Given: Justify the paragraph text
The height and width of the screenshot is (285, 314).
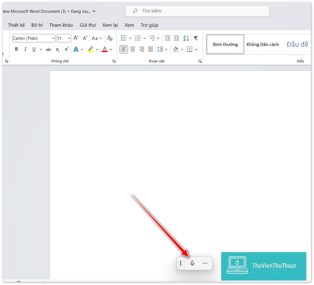Looking at the screenshot, I should pos(150,49).
